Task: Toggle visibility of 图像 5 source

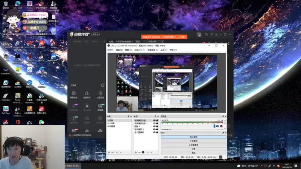Action: click(x=154, y=126)
